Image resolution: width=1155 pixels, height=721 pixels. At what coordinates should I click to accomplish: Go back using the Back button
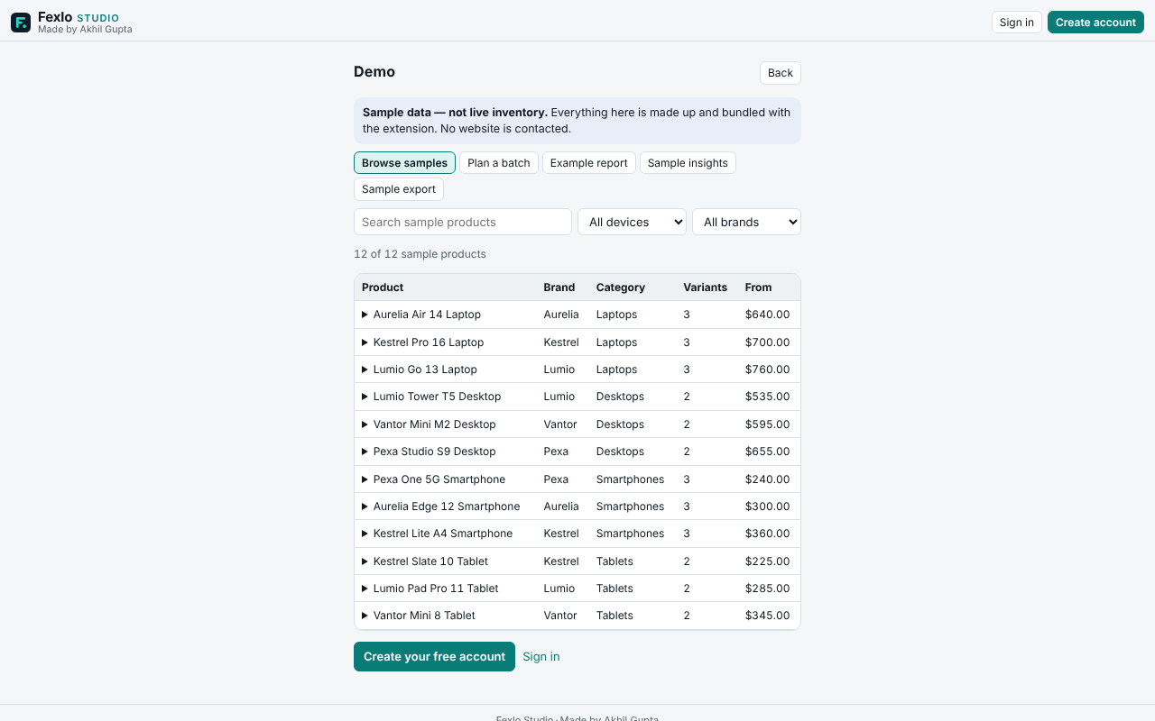[781, 73]
